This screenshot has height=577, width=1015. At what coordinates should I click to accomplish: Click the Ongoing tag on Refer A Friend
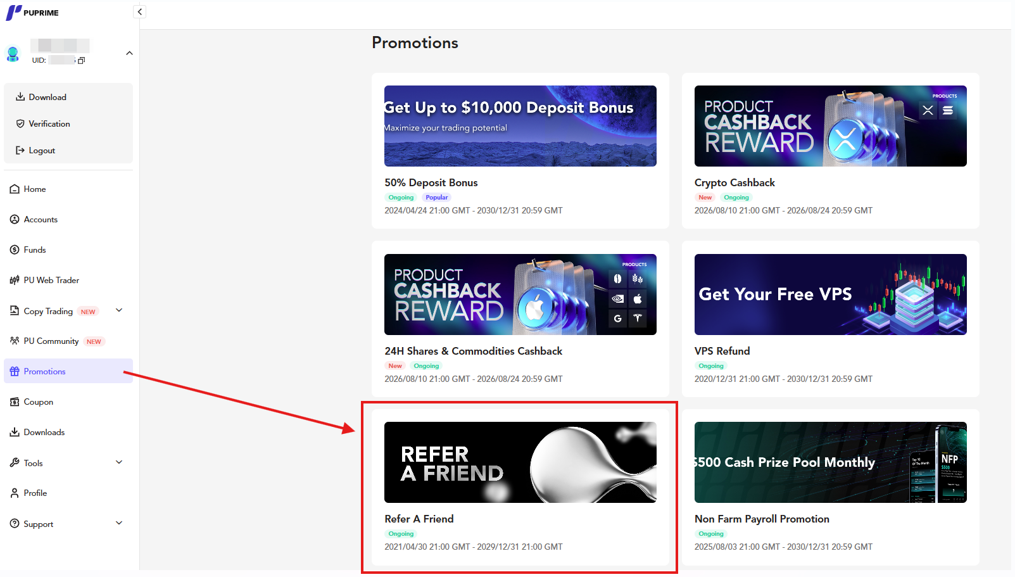click(401, 534)
